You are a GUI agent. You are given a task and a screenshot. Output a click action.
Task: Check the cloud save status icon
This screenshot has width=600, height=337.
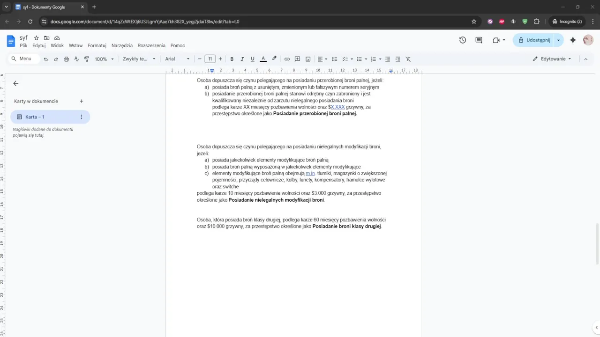point(57,38)
